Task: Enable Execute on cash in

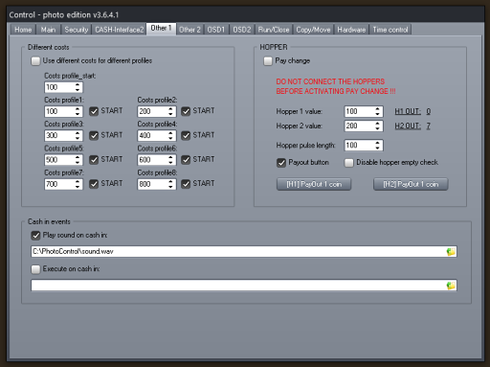Action: (x=35, y=269)
